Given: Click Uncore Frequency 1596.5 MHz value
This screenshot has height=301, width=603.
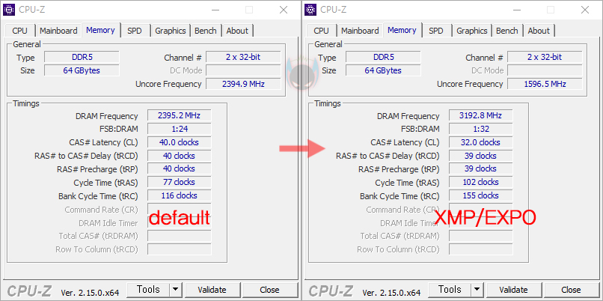Looking at the screenshot, I should point(545,84).
